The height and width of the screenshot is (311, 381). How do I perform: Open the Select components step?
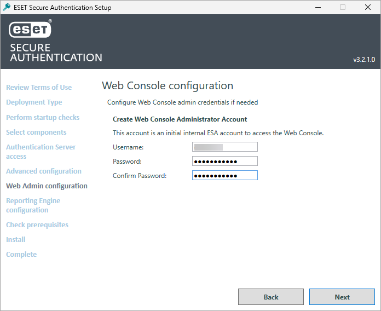36,132
